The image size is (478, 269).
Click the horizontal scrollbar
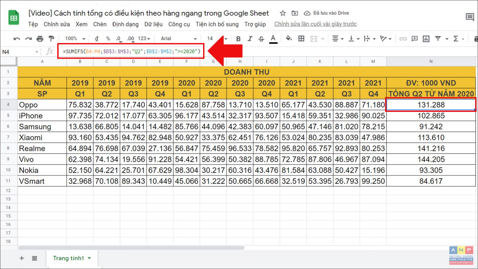[x=131, y=248]
